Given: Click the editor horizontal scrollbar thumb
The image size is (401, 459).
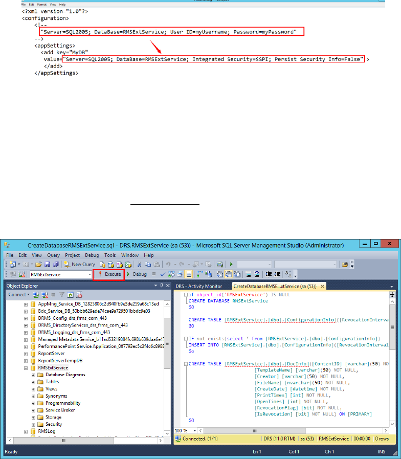Looking at the screenshot, I should [255, 431].
